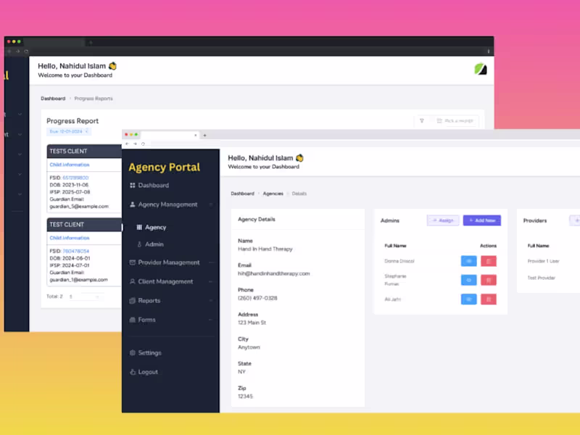Reload page in the front browser window

pyautogui.click(x=143, y=144)
